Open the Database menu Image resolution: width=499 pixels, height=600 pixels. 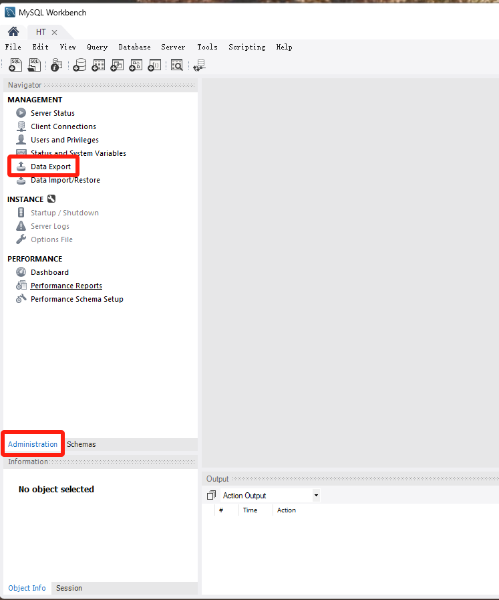click(x=134, y=47)
